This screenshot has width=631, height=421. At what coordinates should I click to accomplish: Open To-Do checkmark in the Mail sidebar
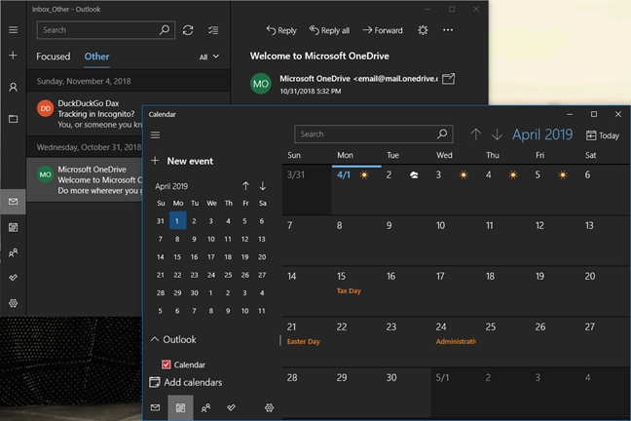pos(13,278)
